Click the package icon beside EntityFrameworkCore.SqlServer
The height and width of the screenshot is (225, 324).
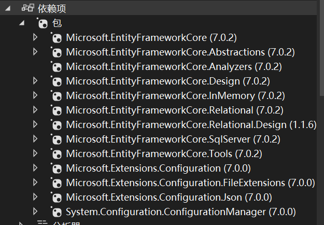click(57, 139)
